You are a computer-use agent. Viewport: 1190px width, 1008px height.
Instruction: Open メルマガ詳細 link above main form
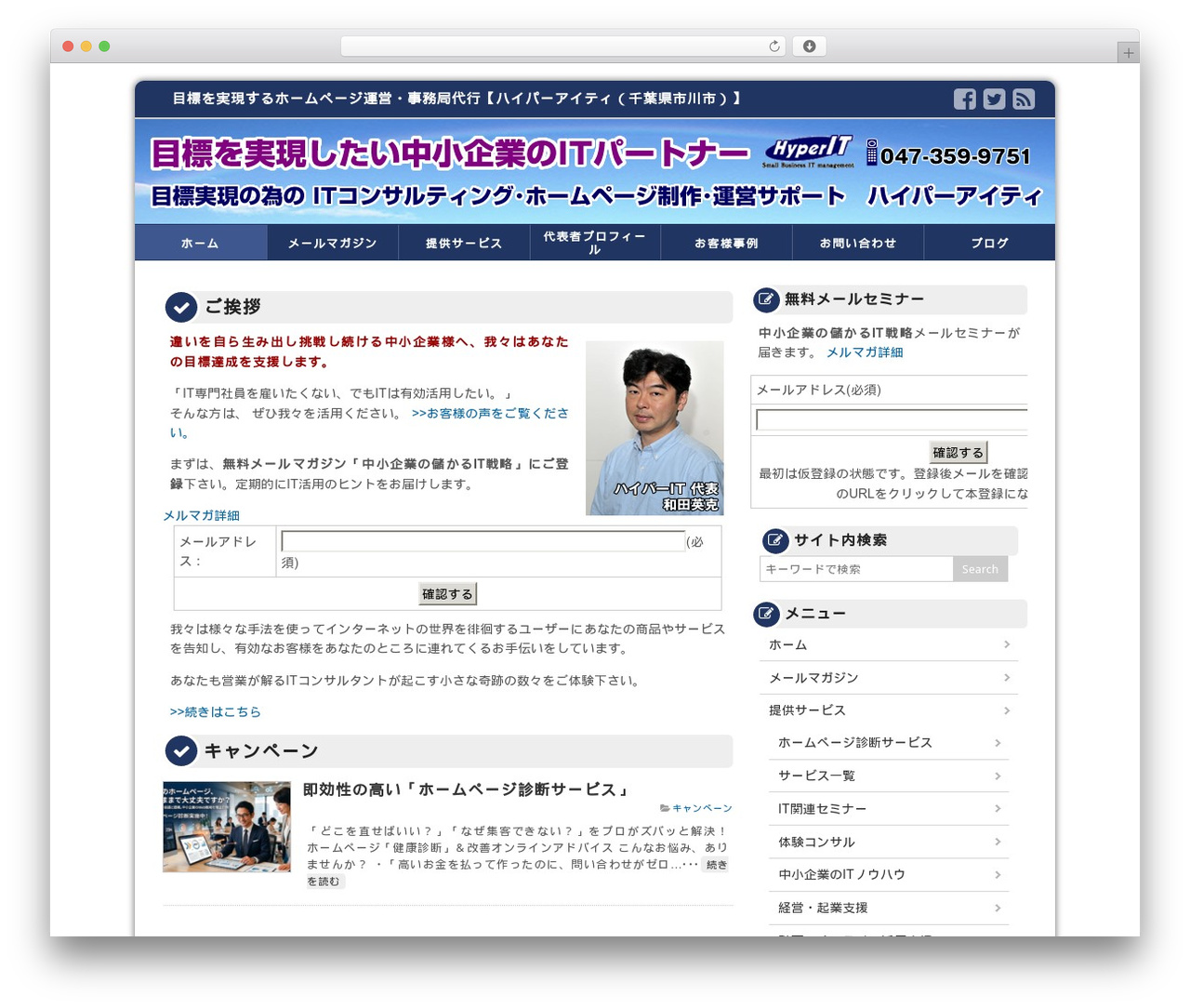click(202, 515)
